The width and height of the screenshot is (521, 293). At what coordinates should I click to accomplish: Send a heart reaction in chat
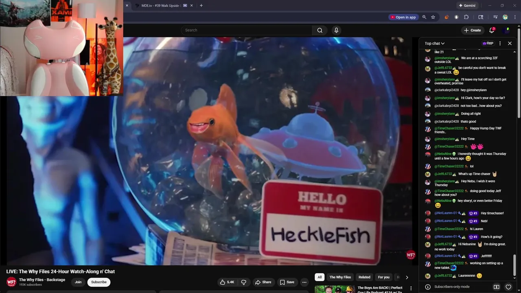[508, 287]
